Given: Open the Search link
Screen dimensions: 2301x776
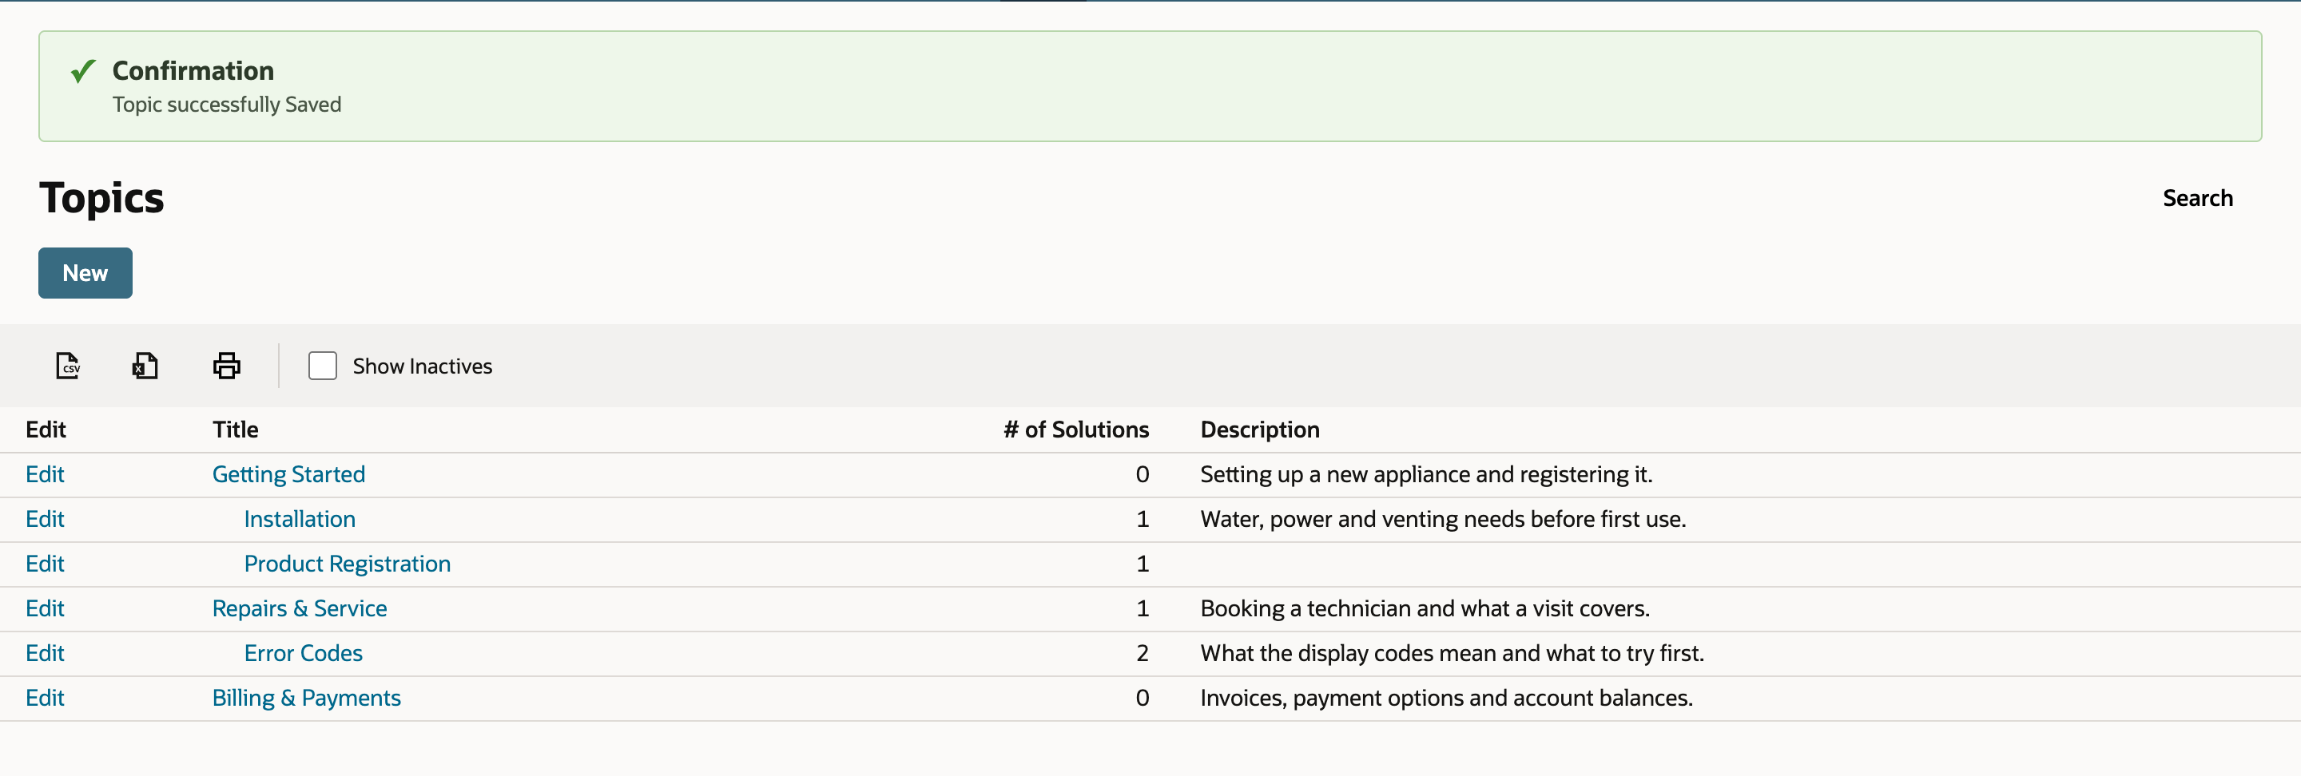Looking at the screenshot, I should tap(2197, 198).
